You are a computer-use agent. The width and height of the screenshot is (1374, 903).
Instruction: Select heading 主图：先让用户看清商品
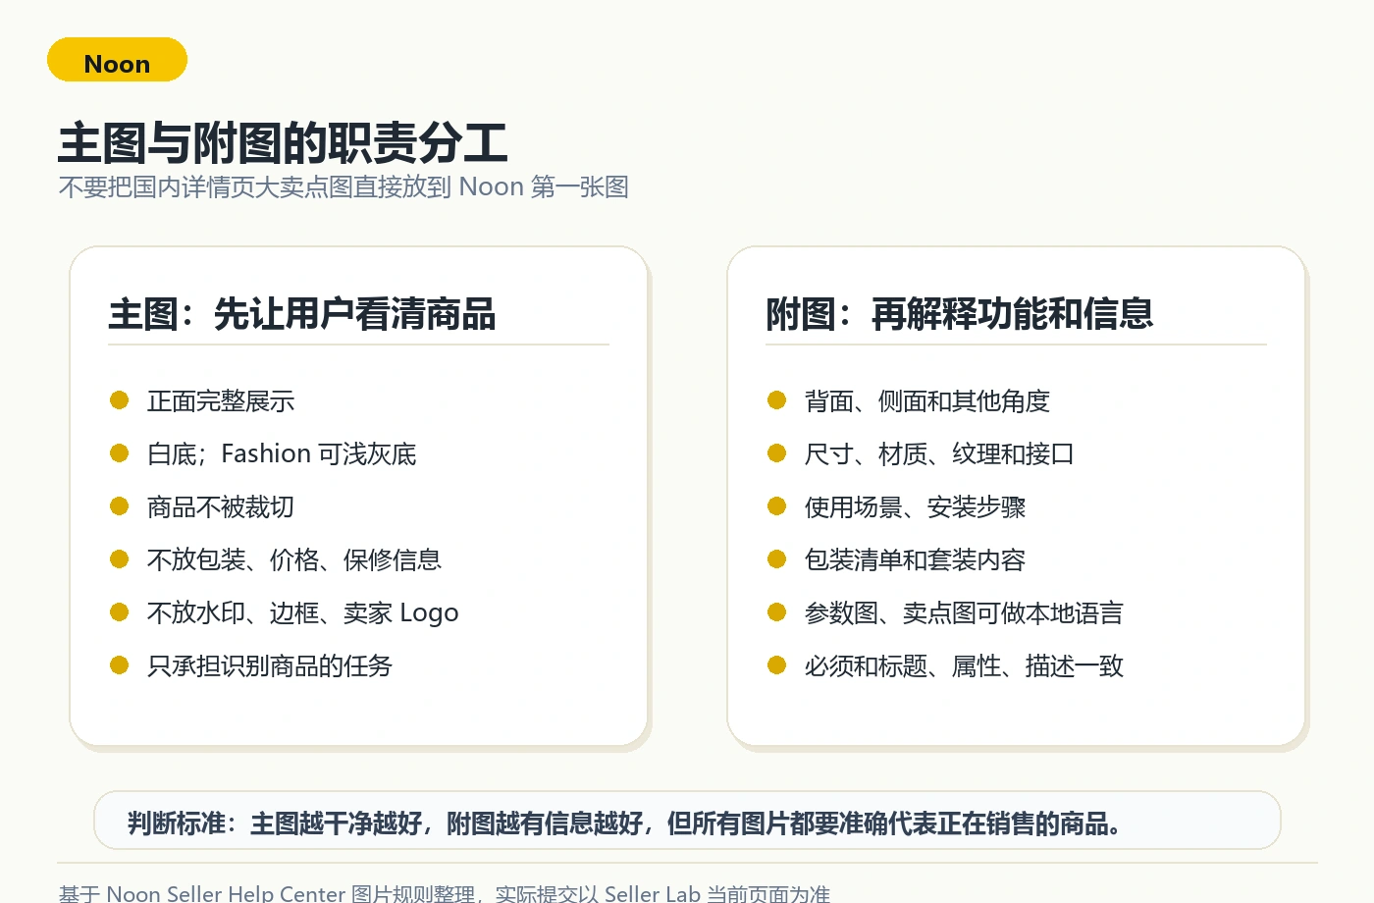point(302,314)
